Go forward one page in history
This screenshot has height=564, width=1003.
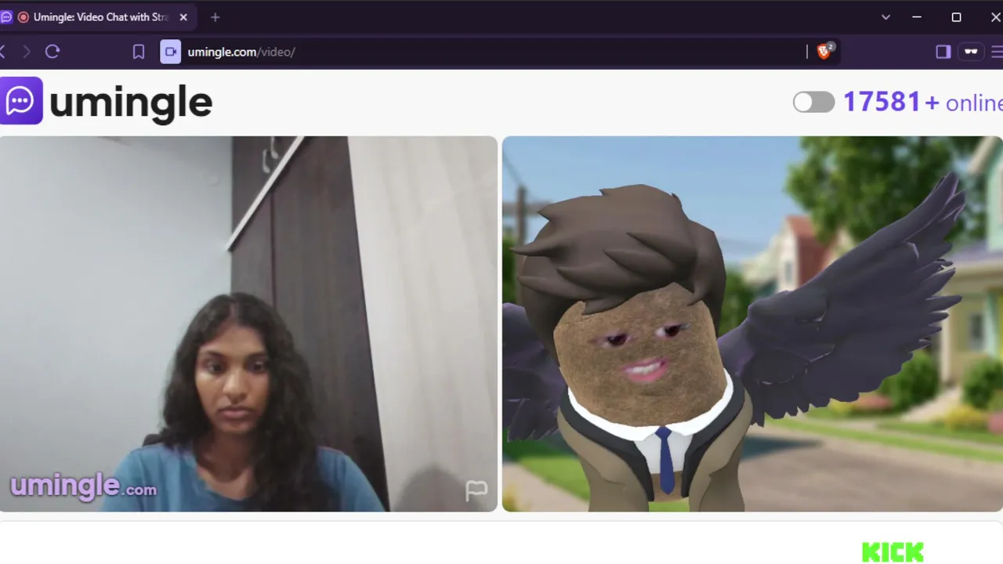[27, 52]
